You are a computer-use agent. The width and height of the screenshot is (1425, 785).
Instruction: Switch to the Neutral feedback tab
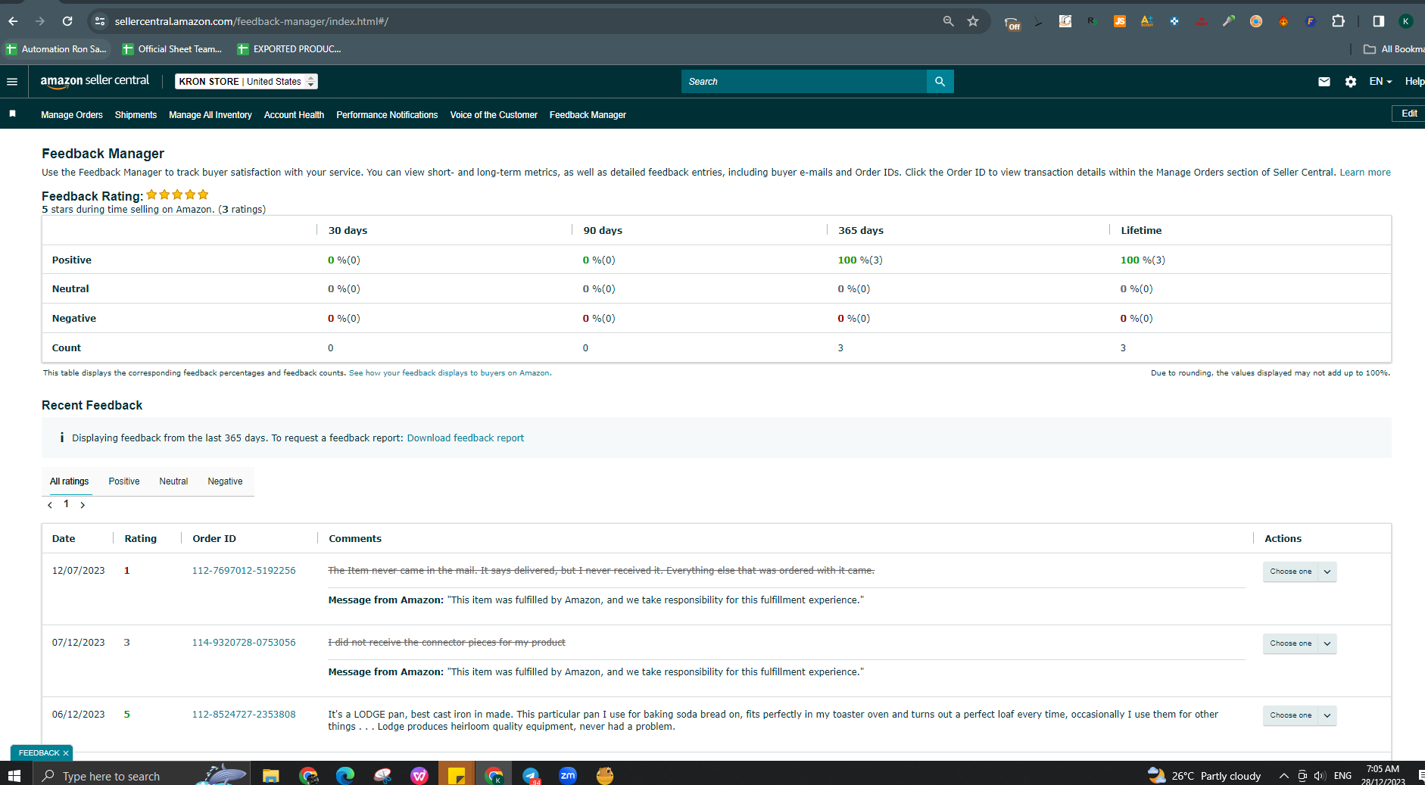tap(173, 481)
